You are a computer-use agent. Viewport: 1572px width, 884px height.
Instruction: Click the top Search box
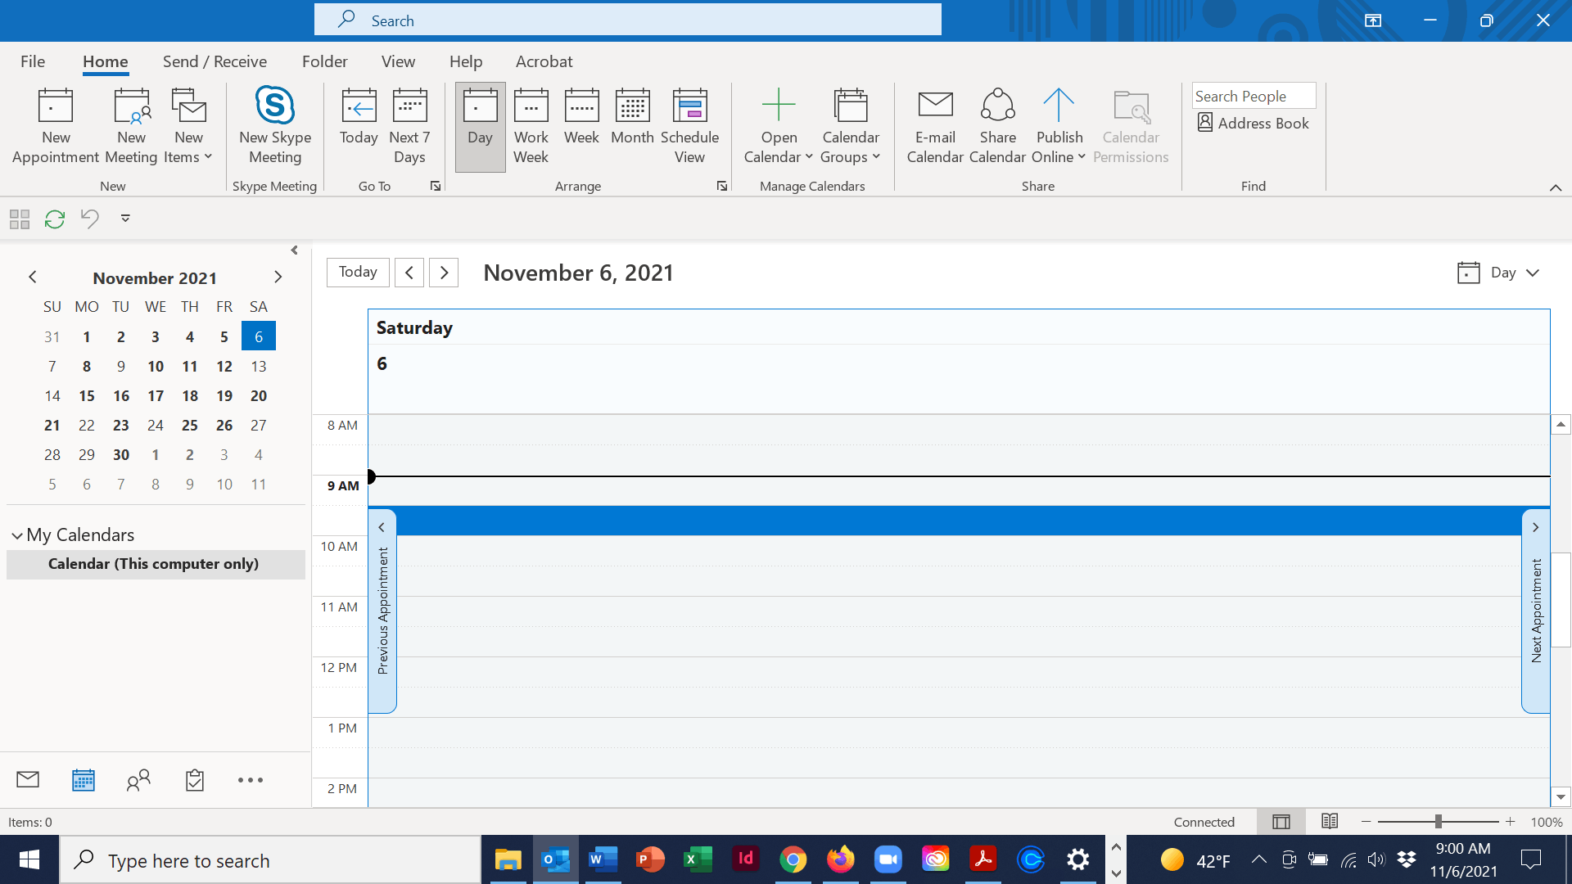pyautogui.click(x=628, y=20)
